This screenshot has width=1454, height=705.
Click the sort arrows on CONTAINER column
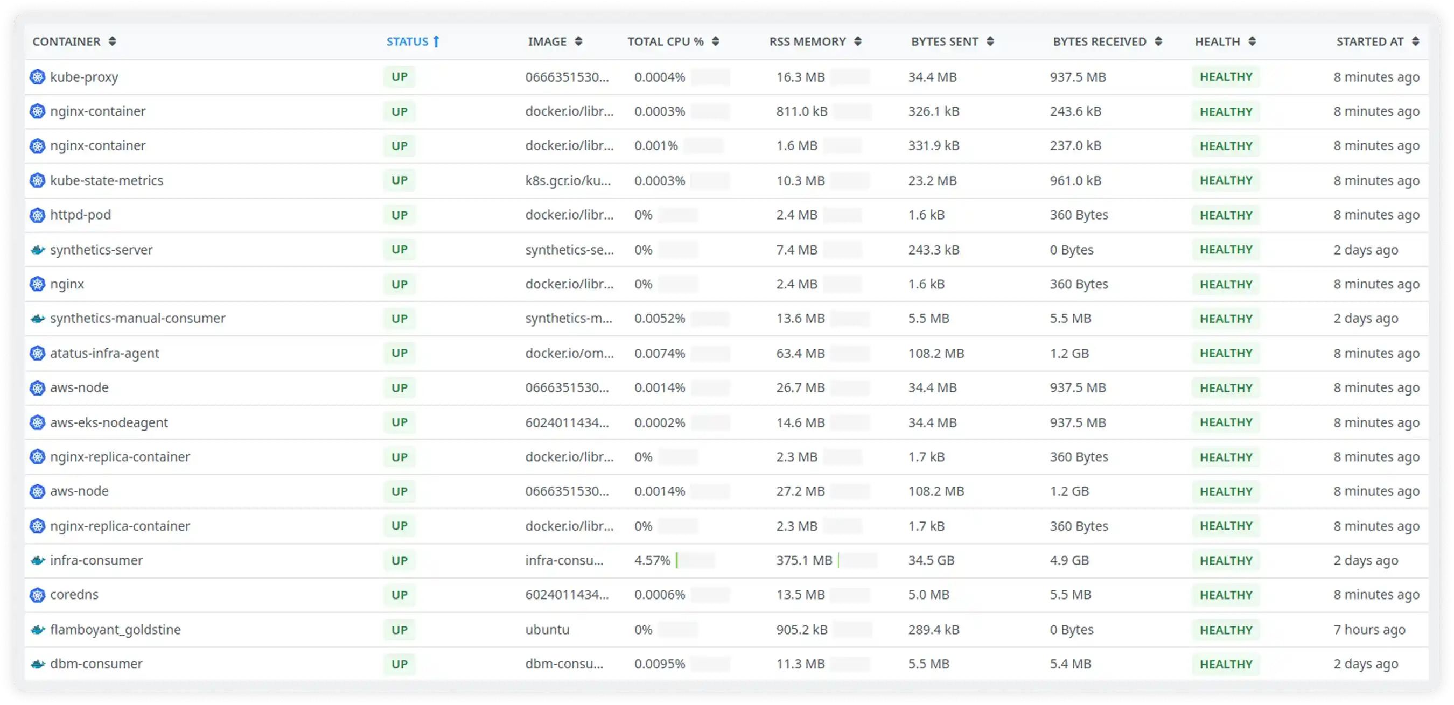[113, 41]
